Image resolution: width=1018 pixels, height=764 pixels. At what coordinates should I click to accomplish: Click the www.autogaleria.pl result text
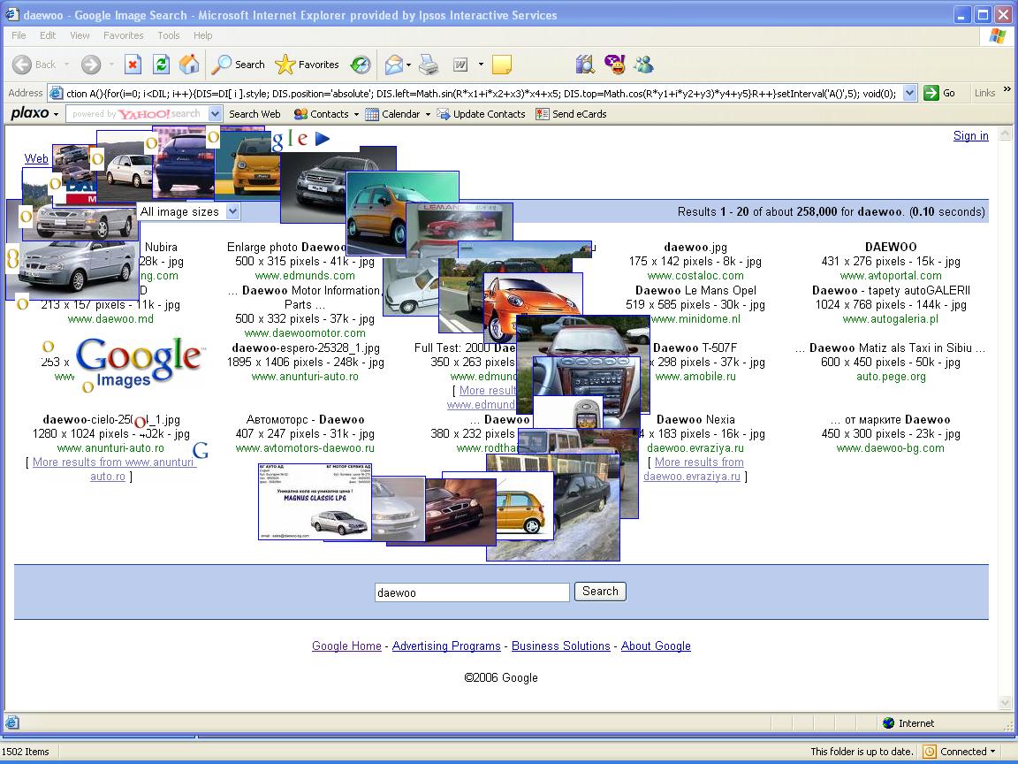(x=890, y=319)
